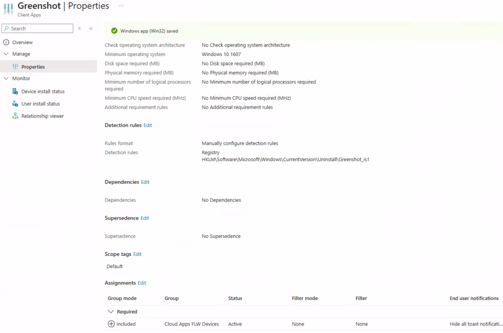Screen dimensions: 503x333
Task: Open the ellipsis more options menu
Action: [121, 6]
